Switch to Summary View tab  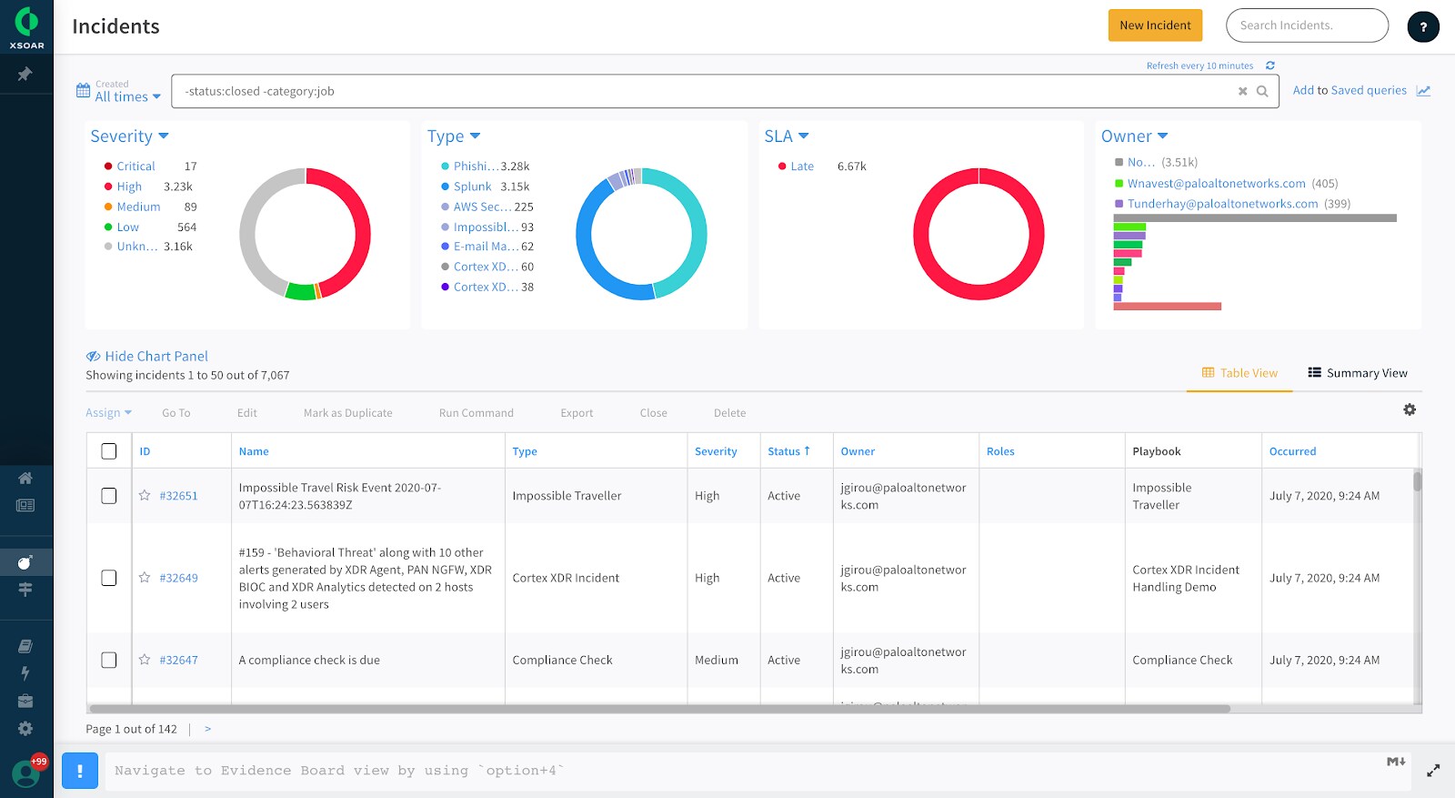(x=1357, y=373)
